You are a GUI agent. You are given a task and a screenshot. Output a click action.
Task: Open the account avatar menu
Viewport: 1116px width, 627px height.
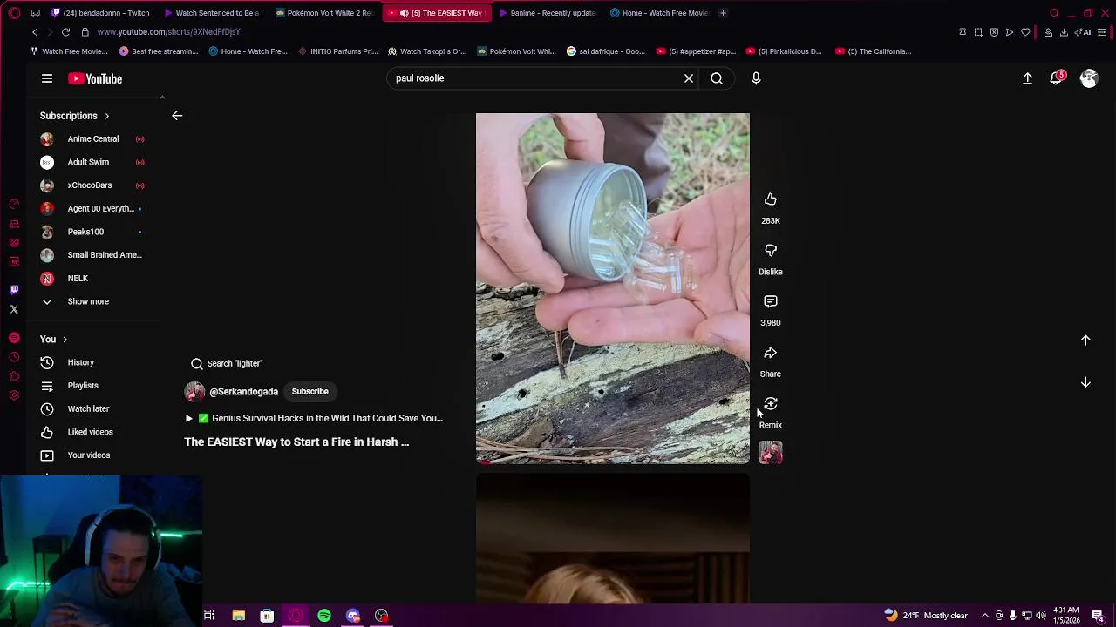[1089, 78]
